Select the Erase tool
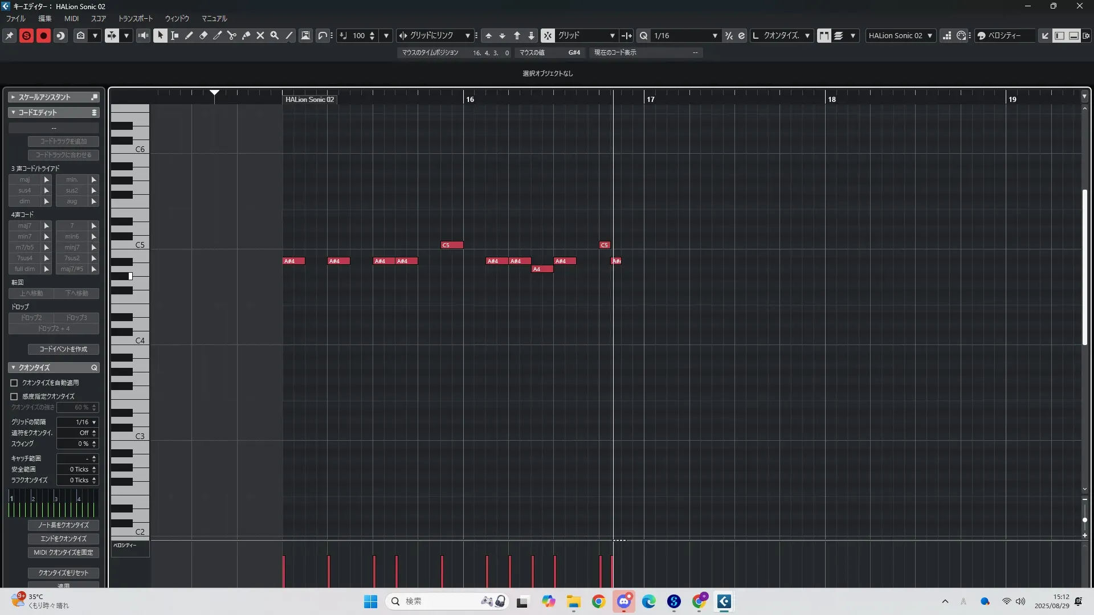This screenshot has height=615, width=1094. click(x=203, y=35)
